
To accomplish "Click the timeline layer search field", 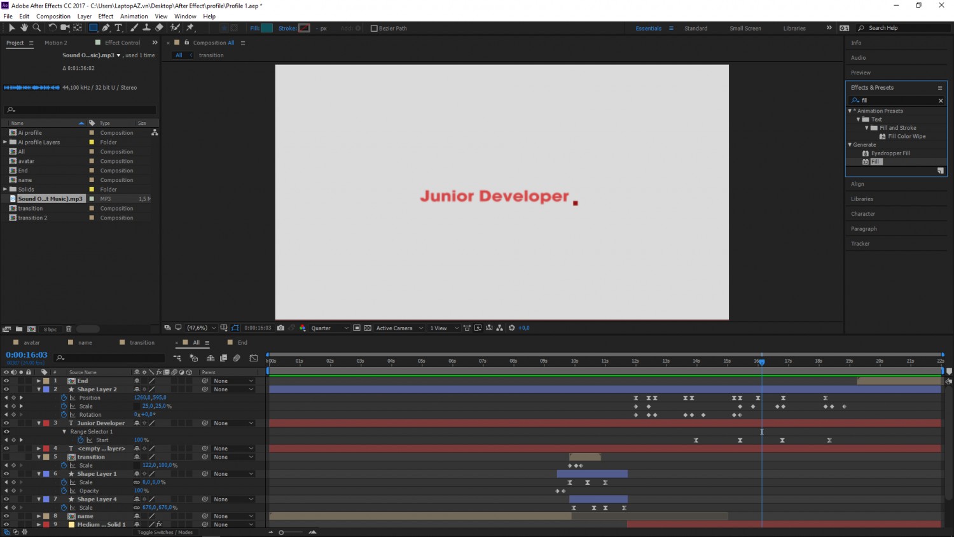I will tap(110, 358).
